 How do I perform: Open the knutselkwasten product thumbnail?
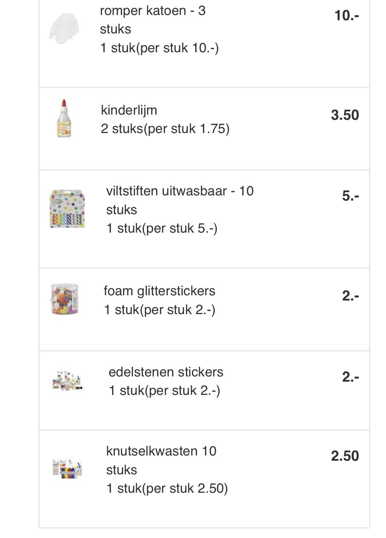click(67, 469)
